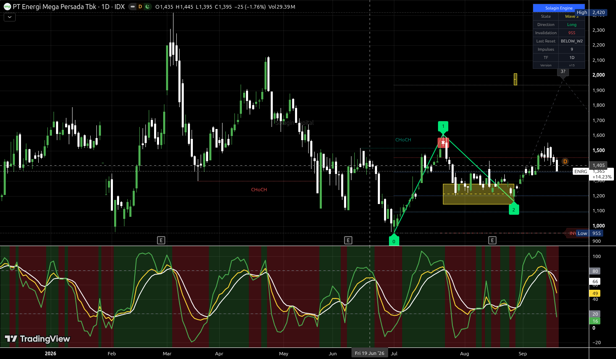Click the 2026 label on the time axis
Viewport: 616px width, 359px height.
[50, 354]
